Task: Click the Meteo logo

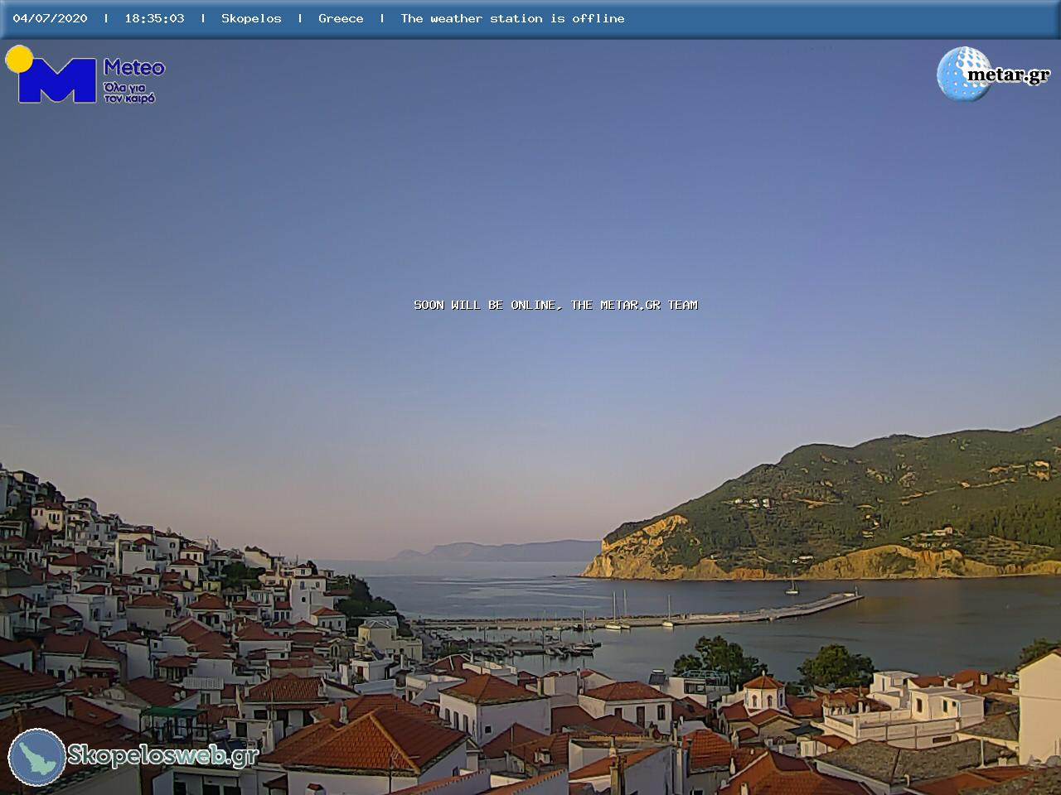Action: [85, 75]
